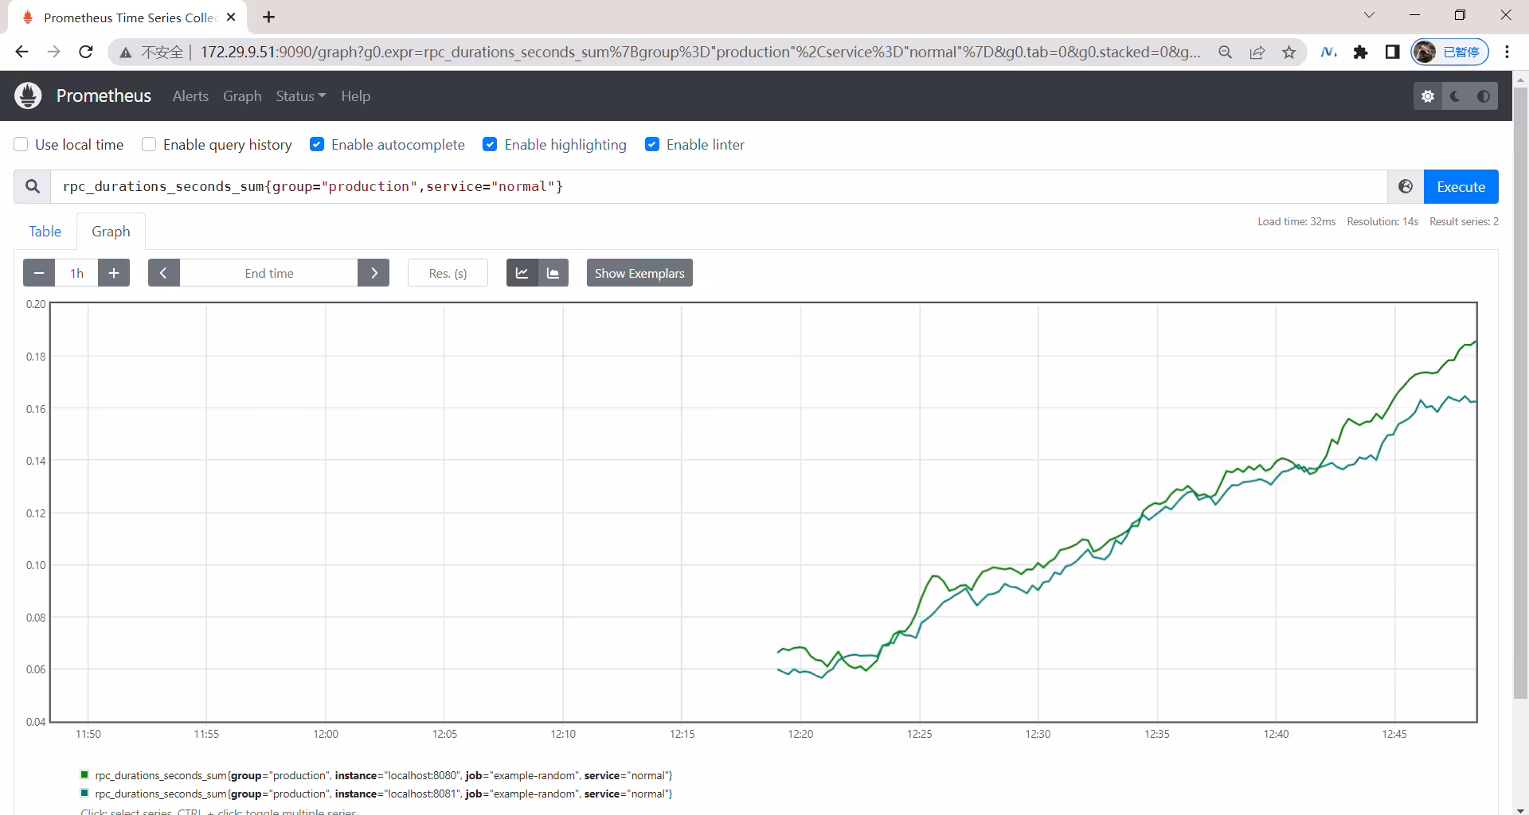Open the Alerts page
This screenshot has width=1529, height=815.
click(x=190, y=96)
